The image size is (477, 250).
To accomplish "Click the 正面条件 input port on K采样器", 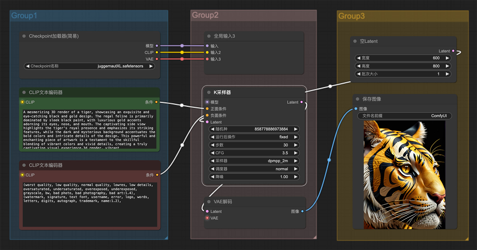I will [207, 109].
